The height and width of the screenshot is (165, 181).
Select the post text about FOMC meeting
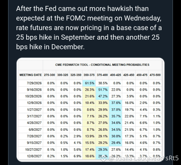(x=89, y=28)
